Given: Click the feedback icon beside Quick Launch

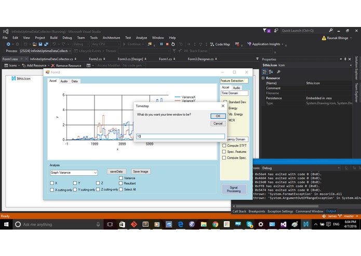Looking at the screenshot, I should pos(276,30).
